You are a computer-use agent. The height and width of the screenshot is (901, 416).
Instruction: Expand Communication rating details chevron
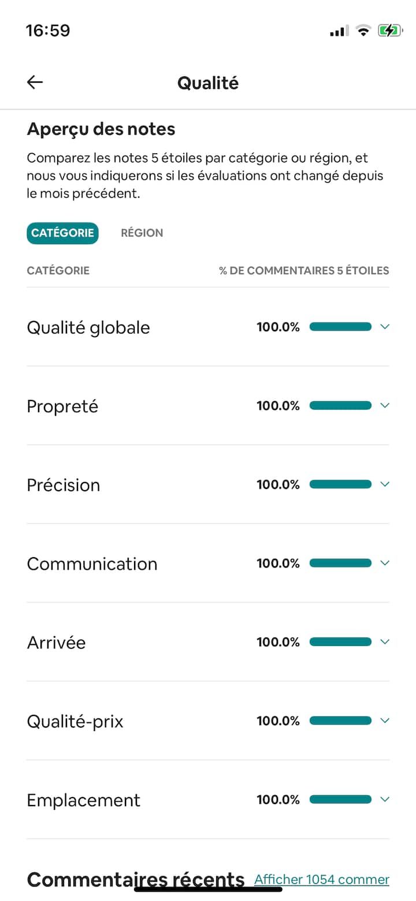tap(385, 563)
